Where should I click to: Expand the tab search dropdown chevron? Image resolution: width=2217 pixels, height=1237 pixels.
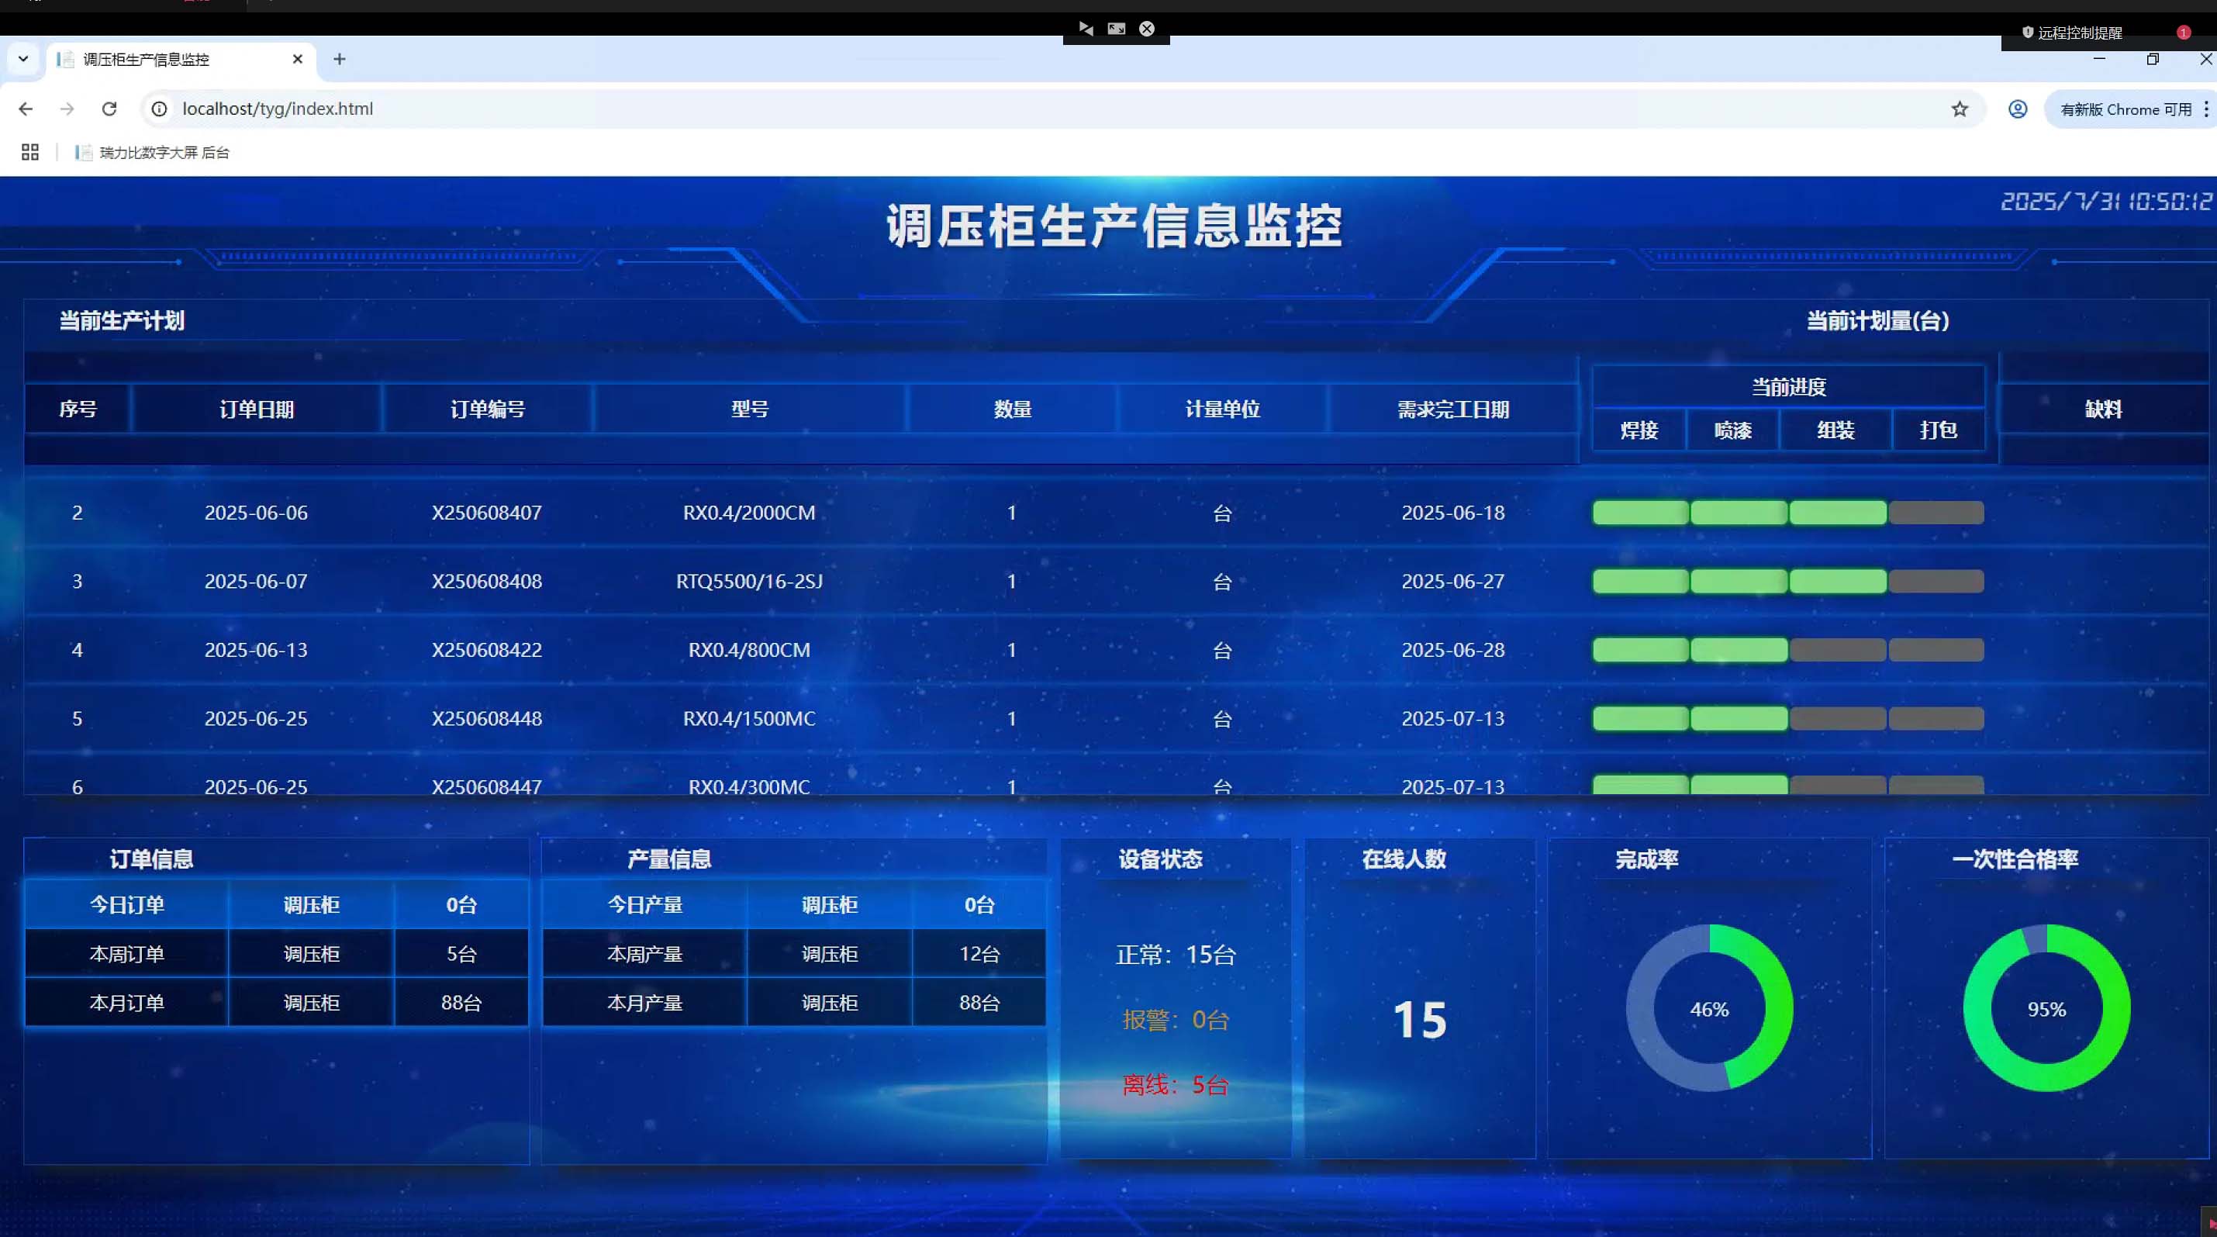[x=23, y=60]
